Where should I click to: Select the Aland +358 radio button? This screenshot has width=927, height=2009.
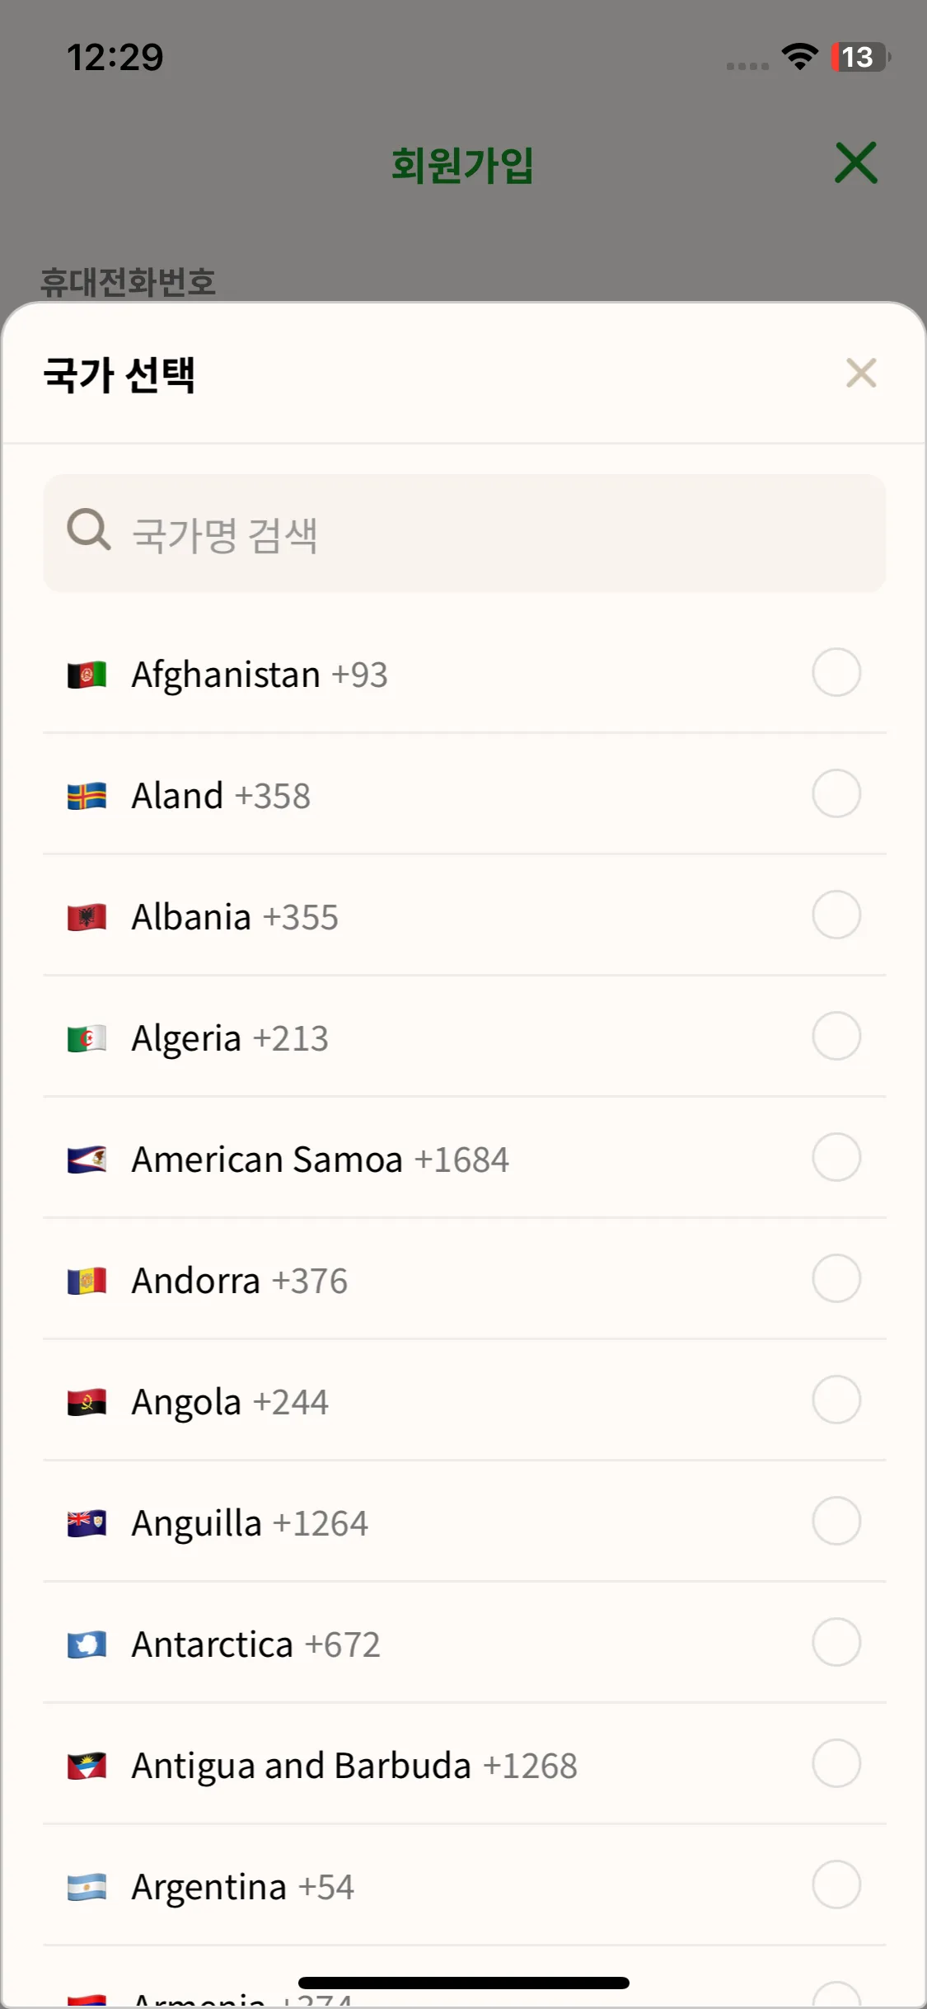tap(836, 794)
